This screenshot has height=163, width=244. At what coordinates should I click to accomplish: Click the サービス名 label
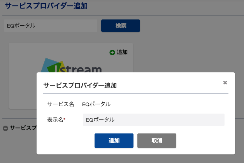coord(61,104)
